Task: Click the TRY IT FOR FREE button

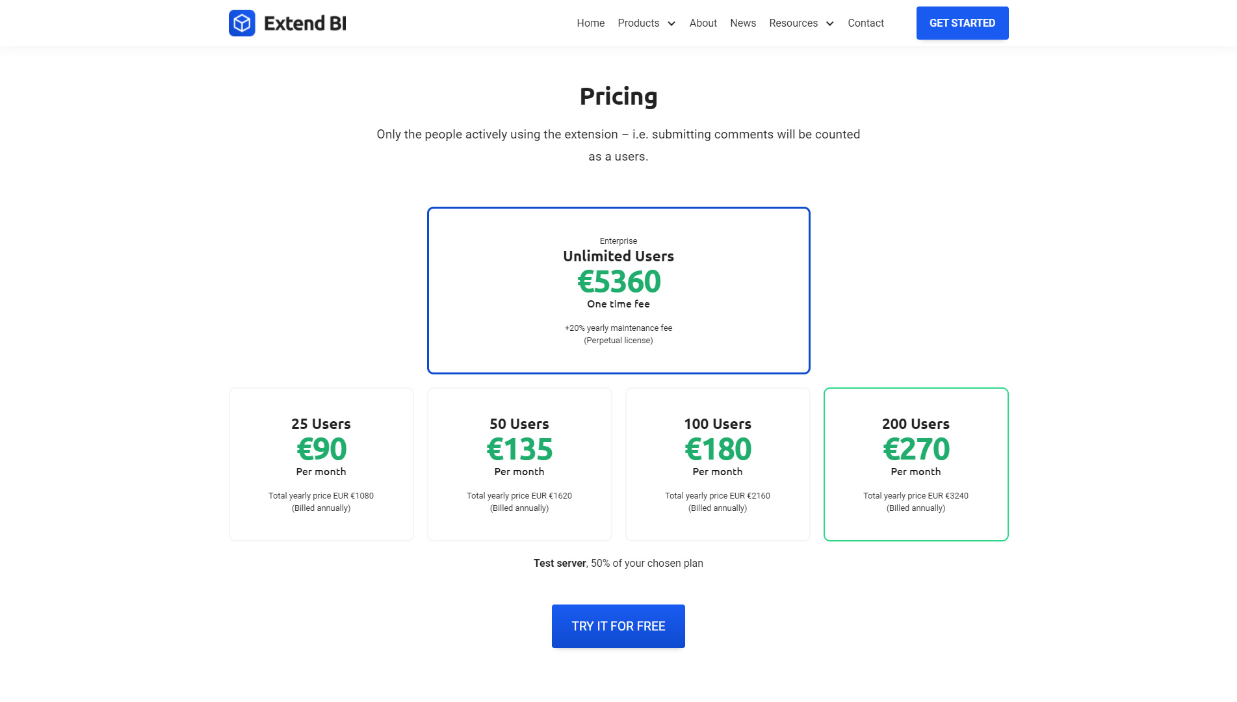Action: (618, 626)
